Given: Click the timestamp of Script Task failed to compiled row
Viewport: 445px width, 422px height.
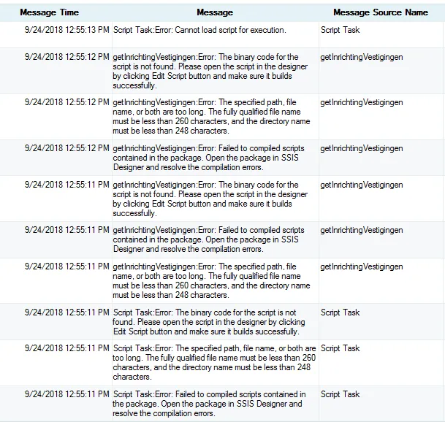Looking at the screenshot, I should point(67,394).
